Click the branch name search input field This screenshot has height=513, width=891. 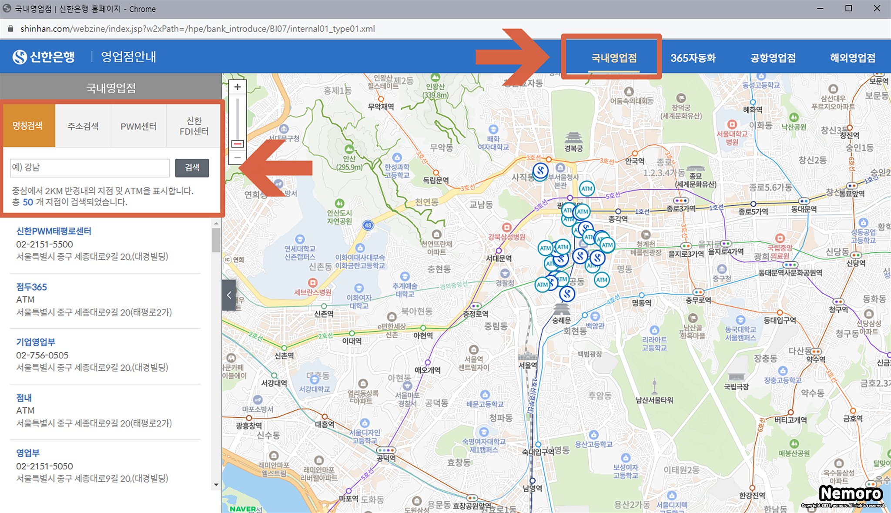(90, 168)
